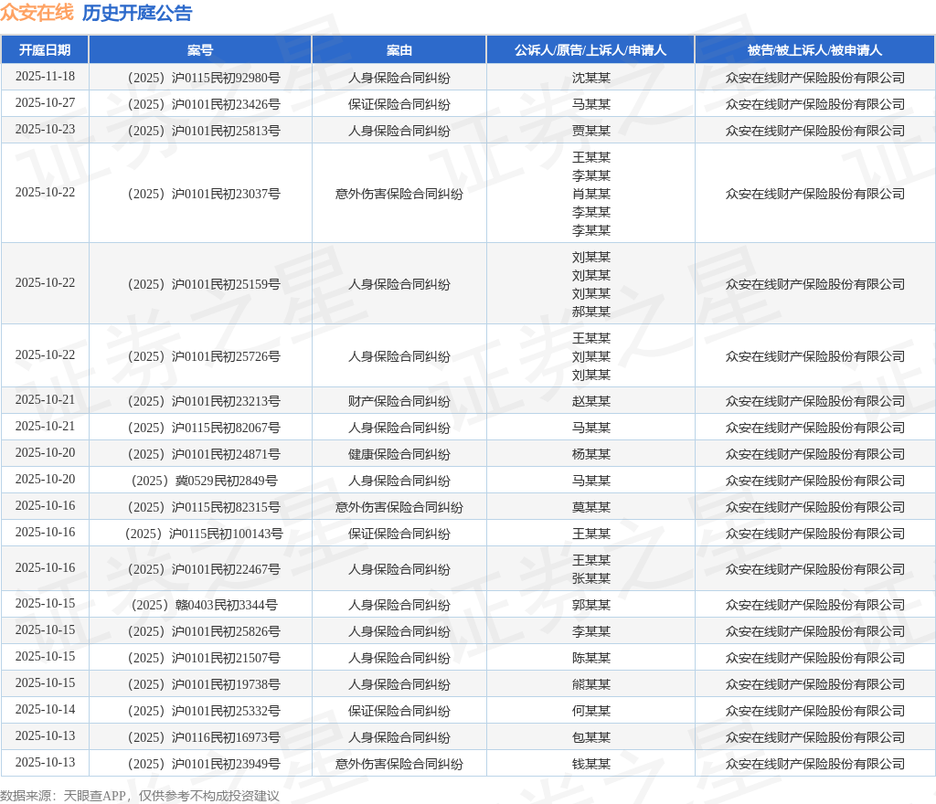The height and width of the screenshot is (804, 936).
Task: Select case number 沪0115民初100143号
Action: point(226,534)
